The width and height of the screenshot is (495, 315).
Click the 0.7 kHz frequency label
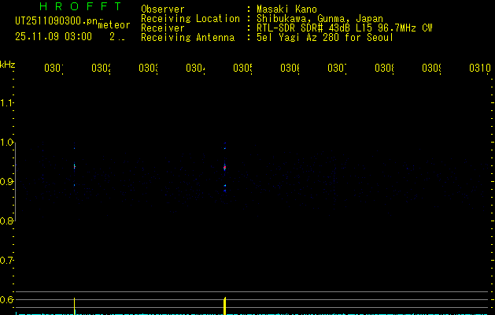[x=6, y=261]
